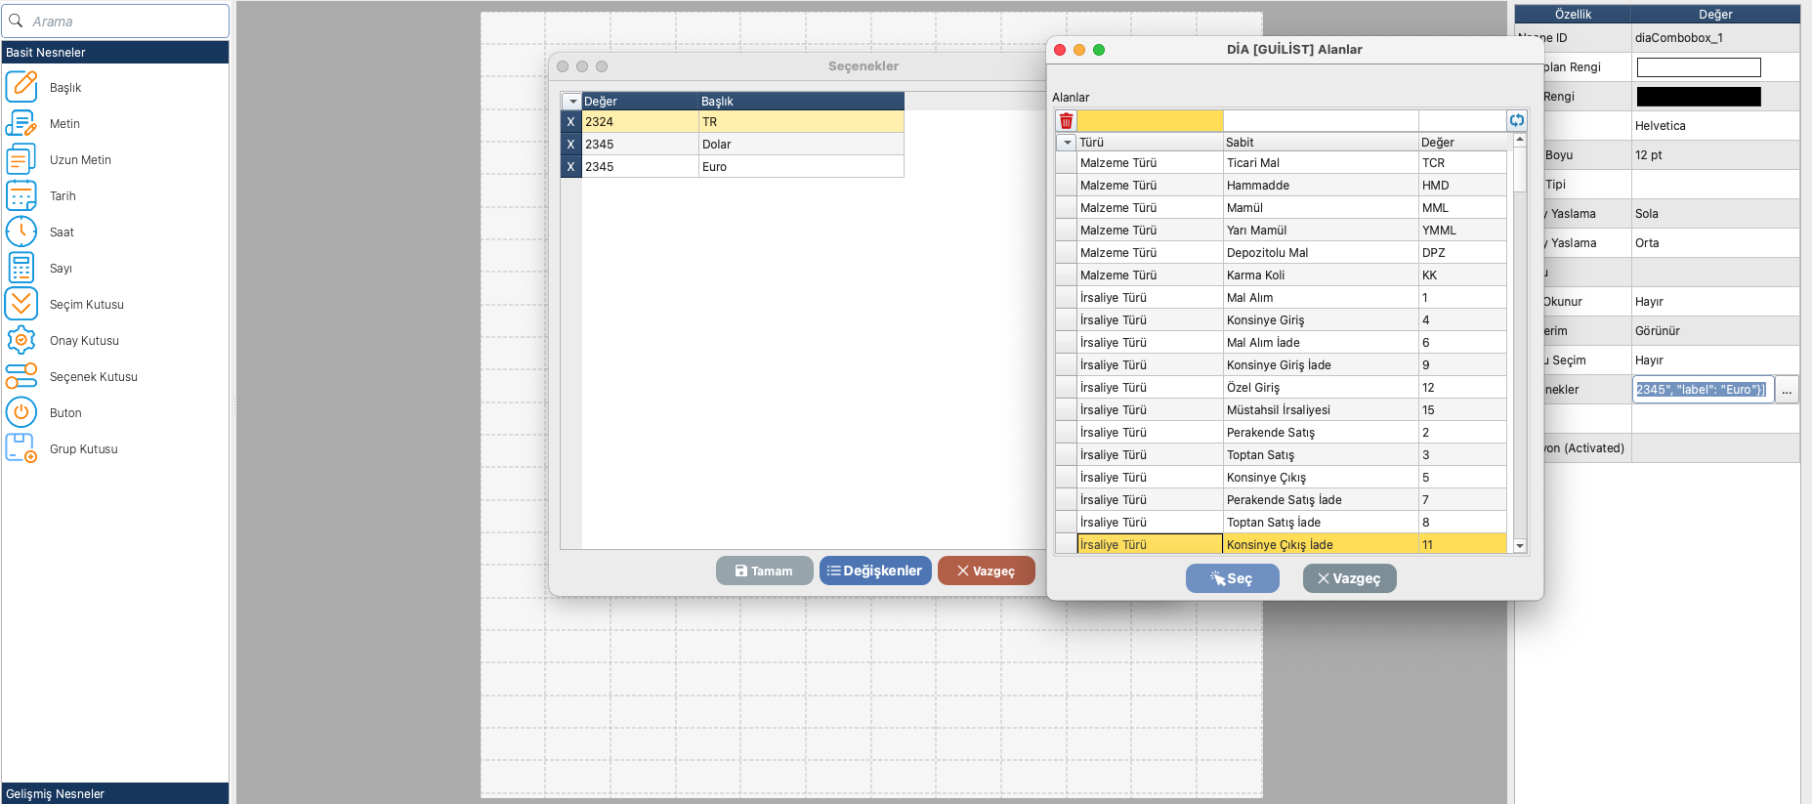Click the X beside the TR row
Image resolution: width=1812 pixels, height=804 pixels.
click(x=571, y=122)
